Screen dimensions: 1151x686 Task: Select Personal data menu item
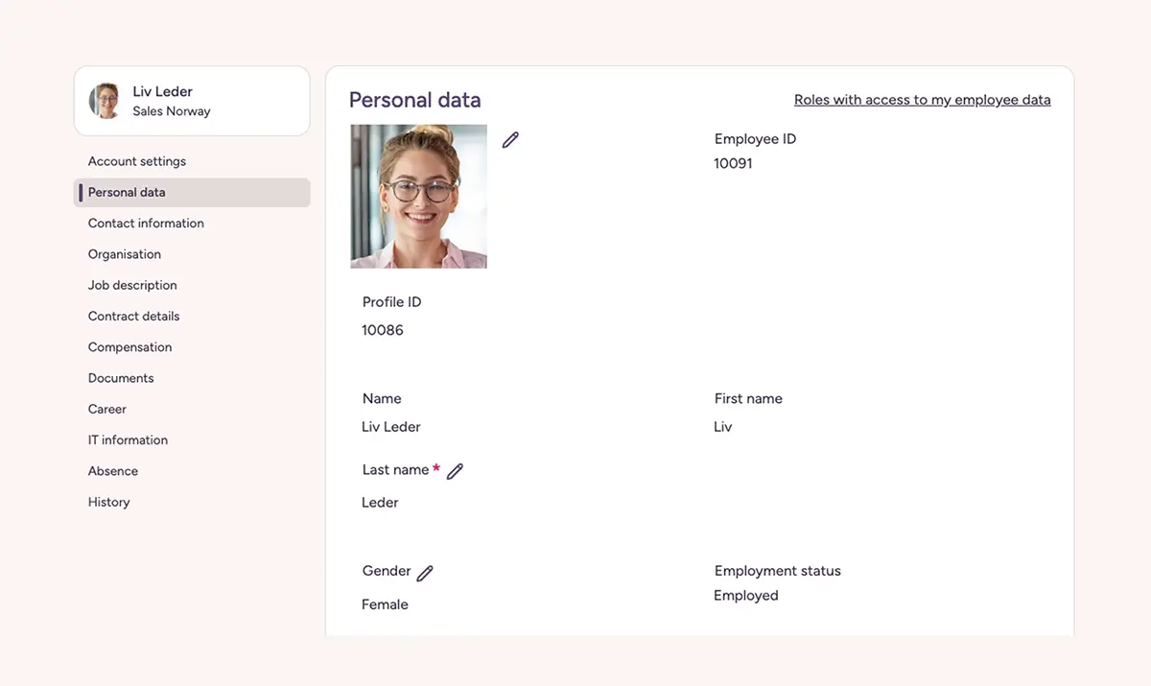(x=127, y=192)
